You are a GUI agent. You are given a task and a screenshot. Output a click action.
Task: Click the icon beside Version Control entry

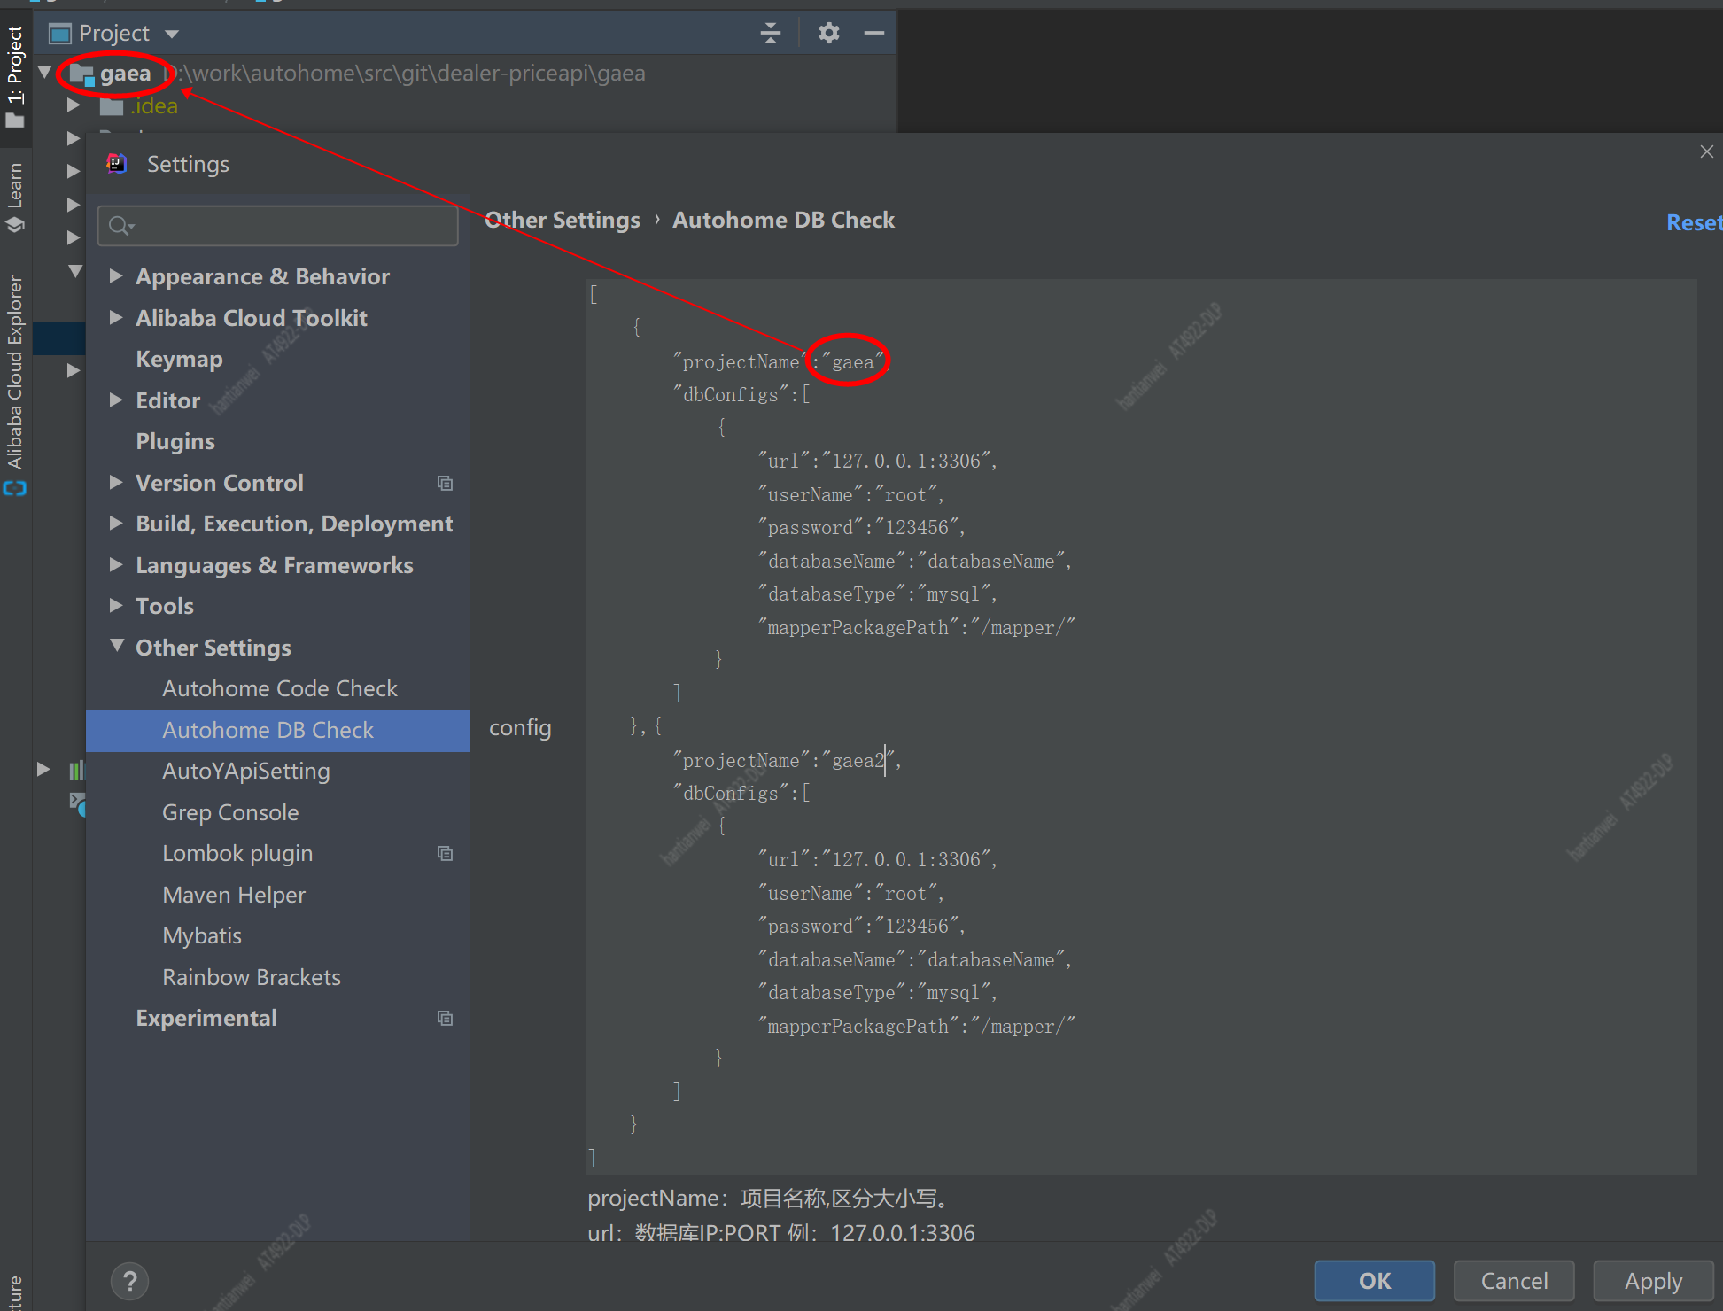[445, 483]
